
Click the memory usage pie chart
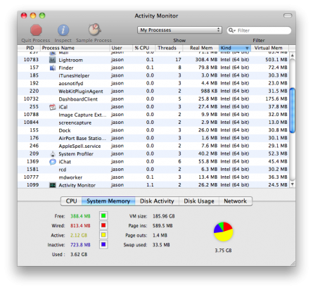pos(223,232)
